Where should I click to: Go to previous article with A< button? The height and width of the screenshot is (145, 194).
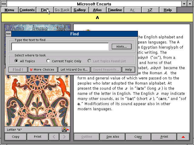[132, 10]
